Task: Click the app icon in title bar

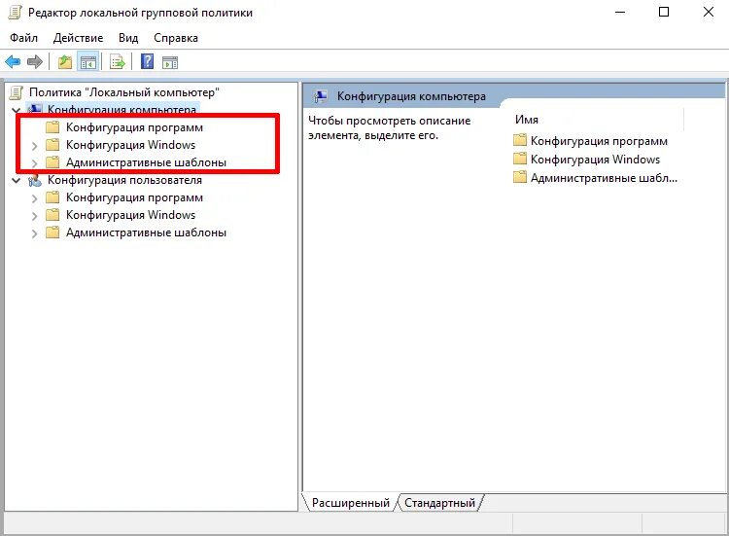Action: pos(15,13)
